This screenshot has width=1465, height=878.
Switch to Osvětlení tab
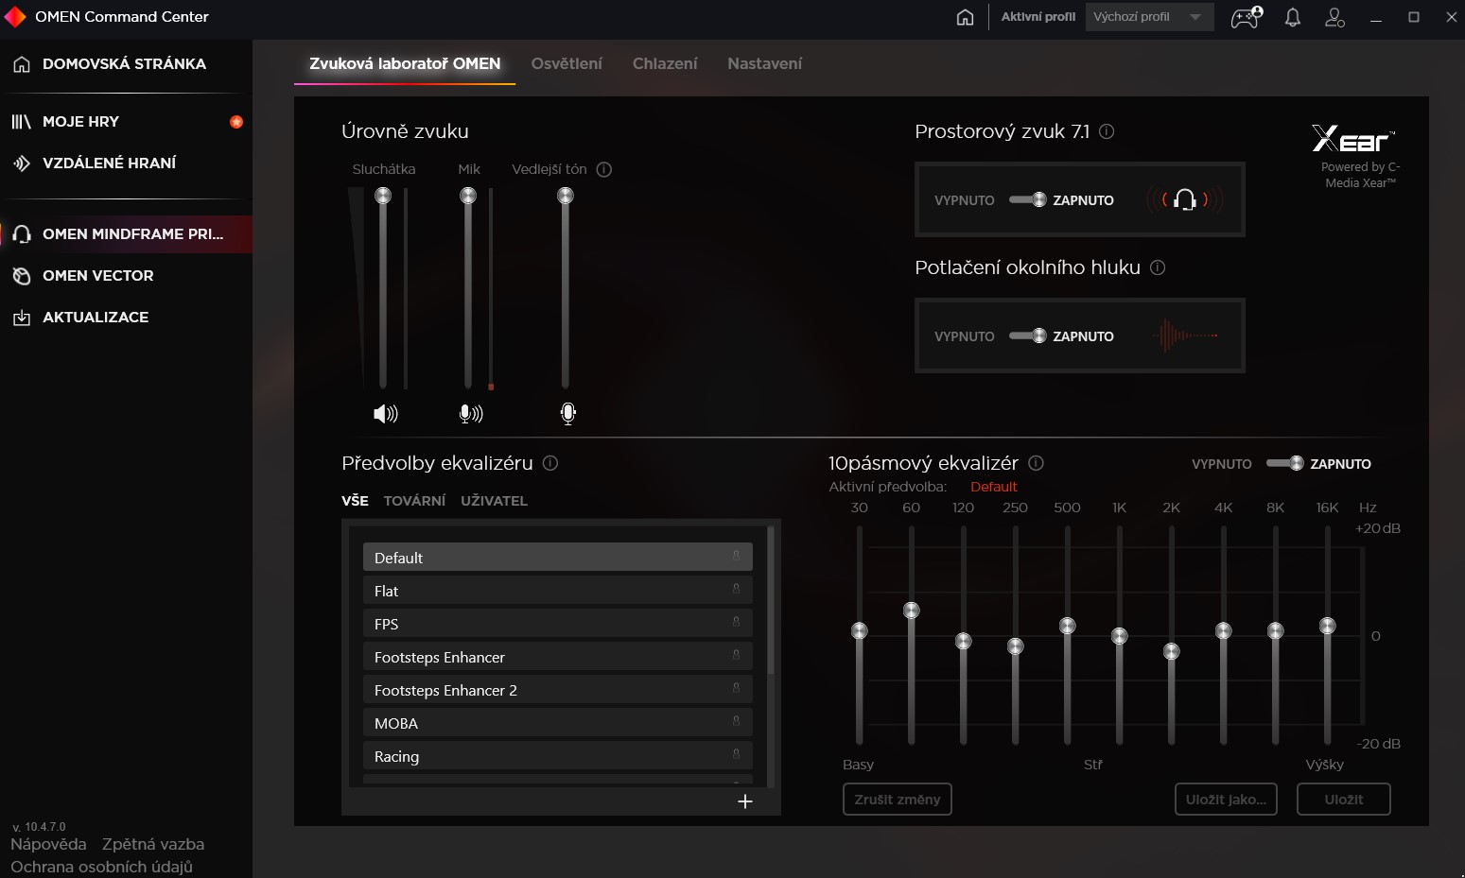(567, 63)
